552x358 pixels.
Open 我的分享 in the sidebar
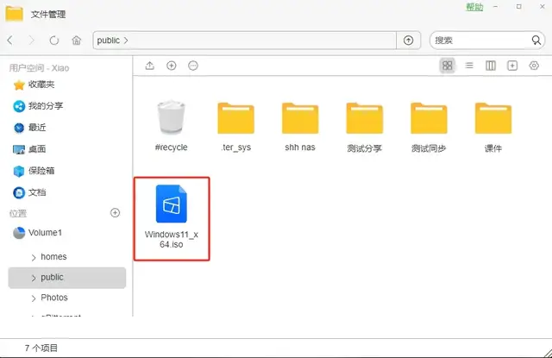point(45,106)
